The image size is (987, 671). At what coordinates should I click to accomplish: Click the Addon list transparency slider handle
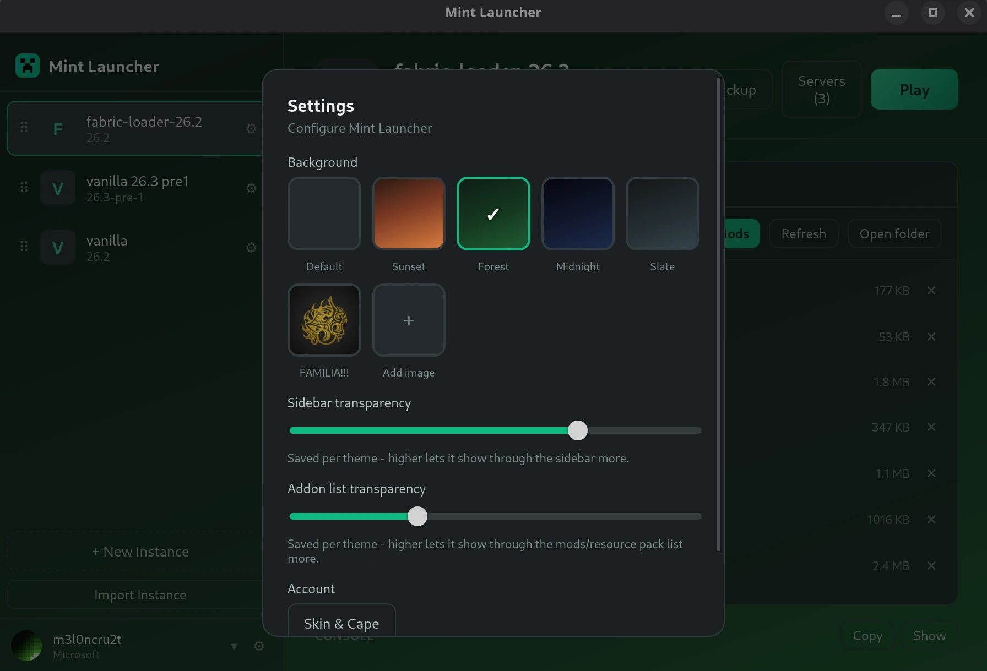pos(417,516)
